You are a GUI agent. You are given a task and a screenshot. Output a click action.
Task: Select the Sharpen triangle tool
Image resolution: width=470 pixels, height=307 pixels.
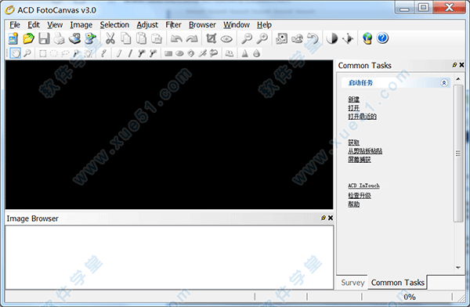tap(245, 53)
